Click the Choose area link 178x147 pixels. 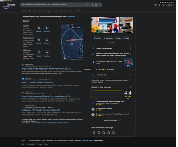71,17
